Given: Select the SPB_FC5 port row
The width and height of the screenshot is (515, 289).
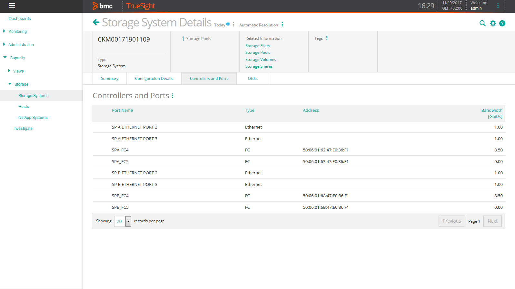Looking at the screenshot, I should (x=299, y=207).
